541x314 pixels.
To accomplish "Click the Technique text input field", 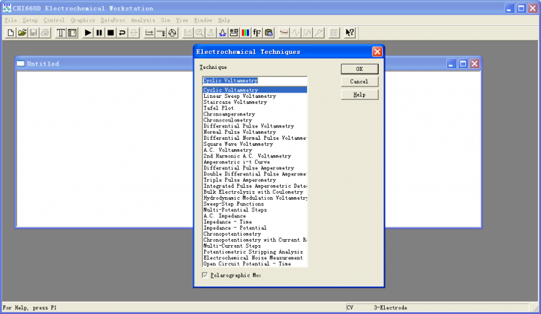I will coord(255,80).
